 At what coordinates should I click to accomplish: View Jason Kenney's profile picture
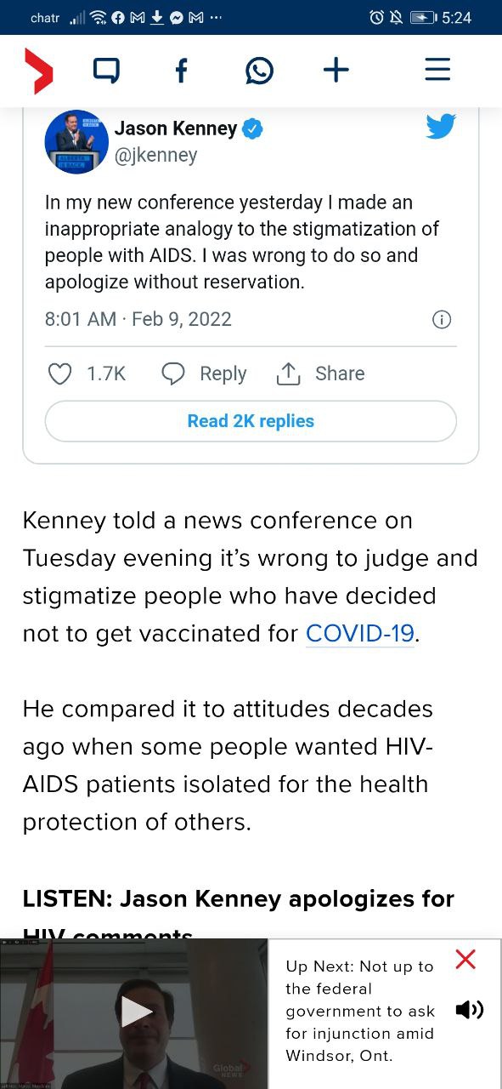point(76,142)
